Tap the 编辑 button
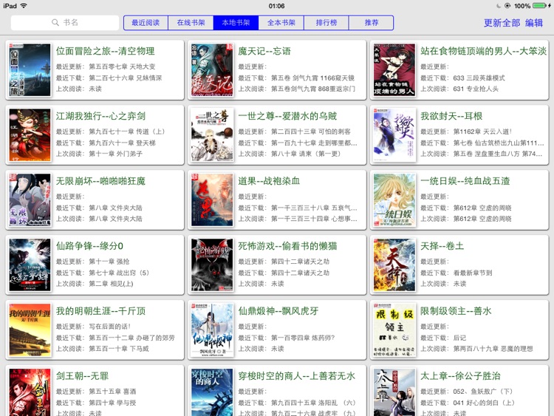The image size is (554, 416). 534,23
